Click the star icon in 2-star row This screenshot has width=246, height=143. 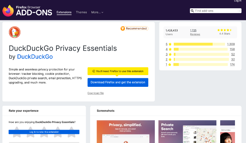[170, 60]
